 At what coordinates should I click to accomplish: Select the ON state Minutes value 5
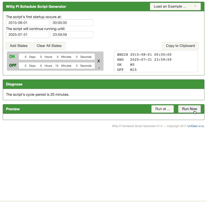(x=57, y=57)
